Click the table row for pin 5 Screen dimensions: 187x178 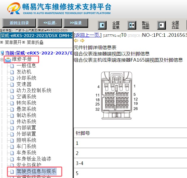(x=130, y=173)
